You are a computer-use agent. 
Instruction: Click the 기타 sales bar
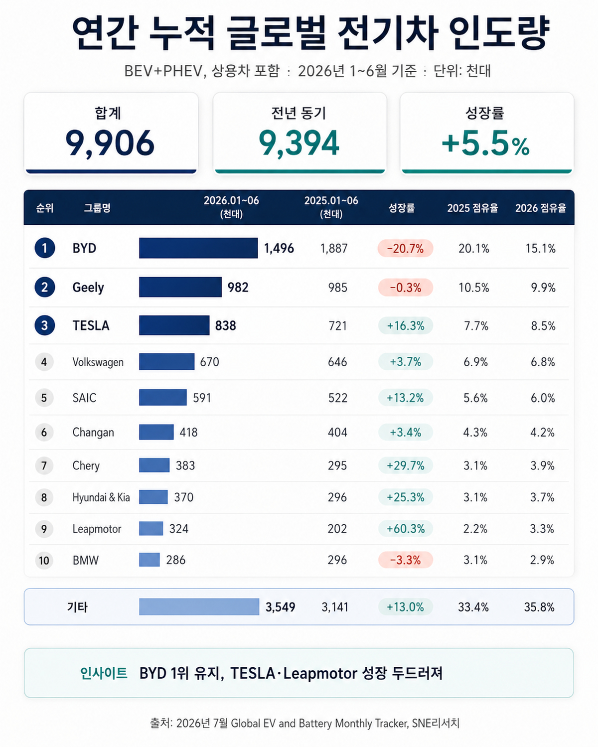(x=199, y=606)
